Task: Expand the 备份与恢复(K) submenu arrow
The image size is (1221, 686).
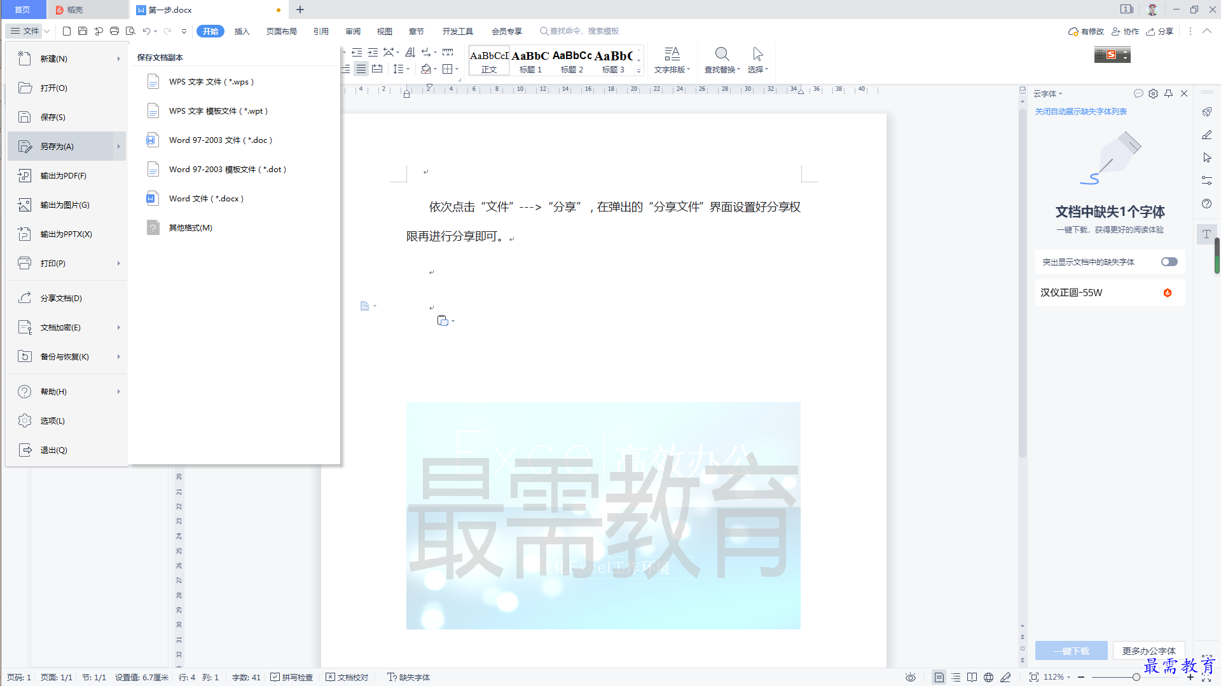Action: (118, 357)
